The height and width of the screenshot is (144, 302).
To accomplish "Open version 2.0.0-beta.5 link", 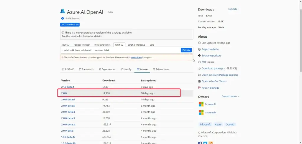I will point(68,106).
